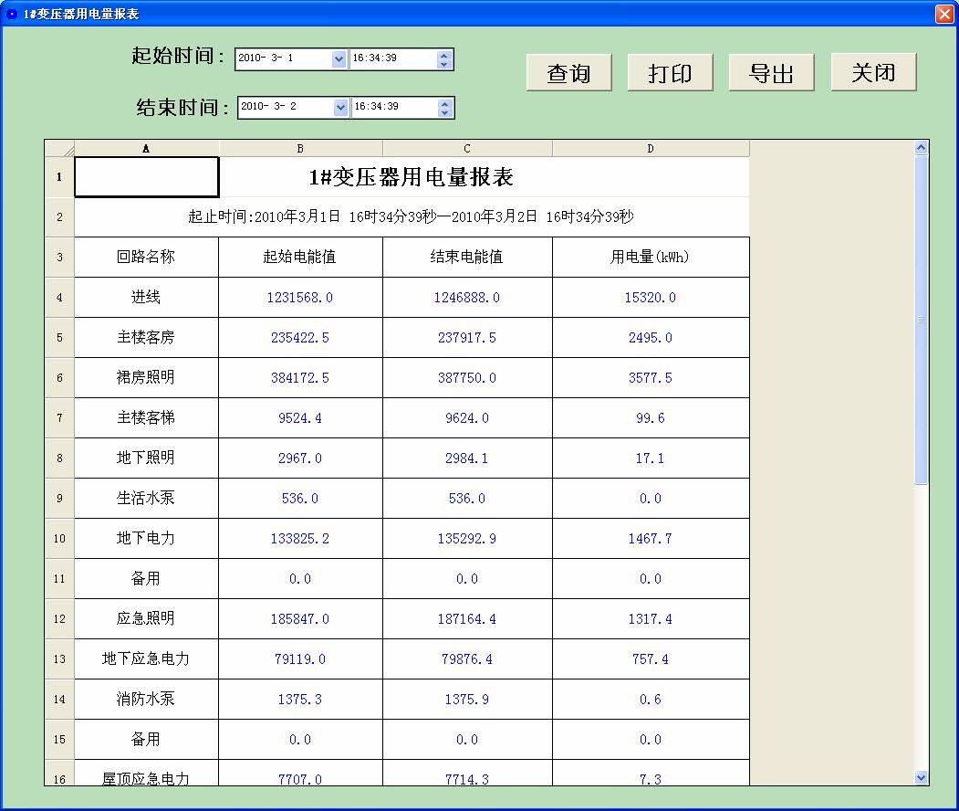
Task: Click the 主楼客房 usage value 2495.0
Action: (650, 338)
